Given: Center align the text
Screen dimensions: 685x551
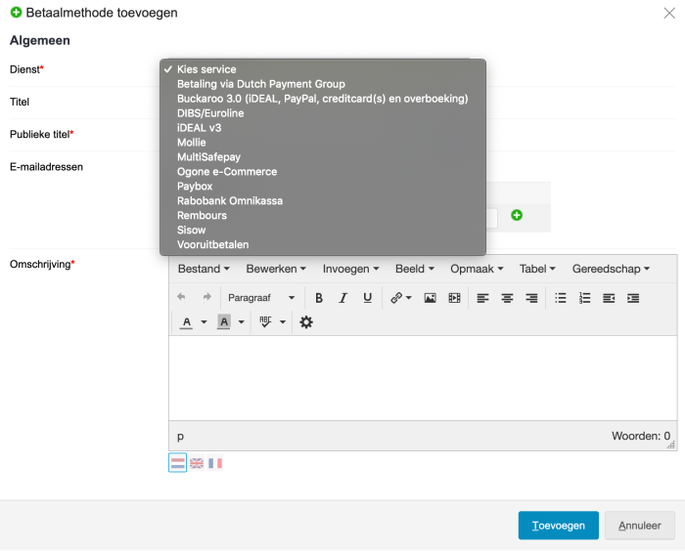Looking at the screenshot, I should [507, 298].
